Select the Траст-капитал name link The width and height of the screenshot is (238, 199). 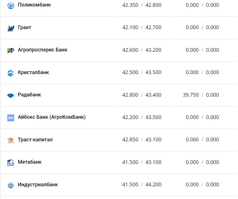35,140
